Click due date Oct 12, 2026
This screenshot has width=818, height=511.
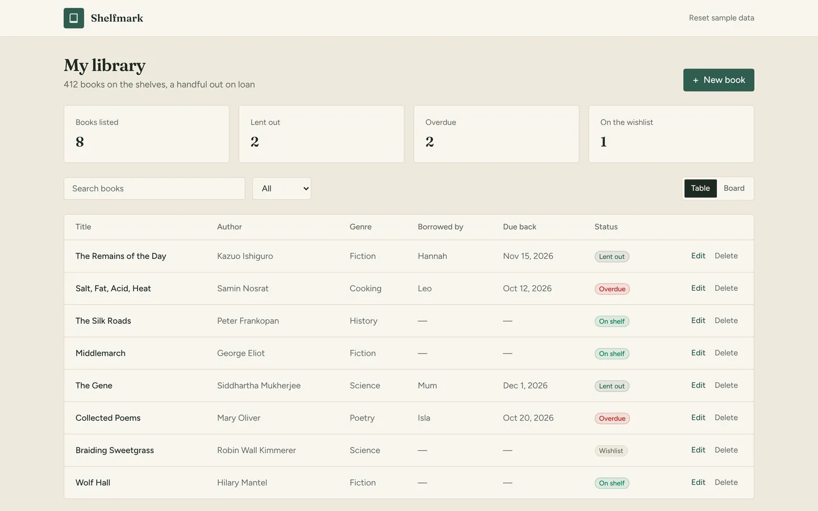pyautogui.click(x=527, y=288)
